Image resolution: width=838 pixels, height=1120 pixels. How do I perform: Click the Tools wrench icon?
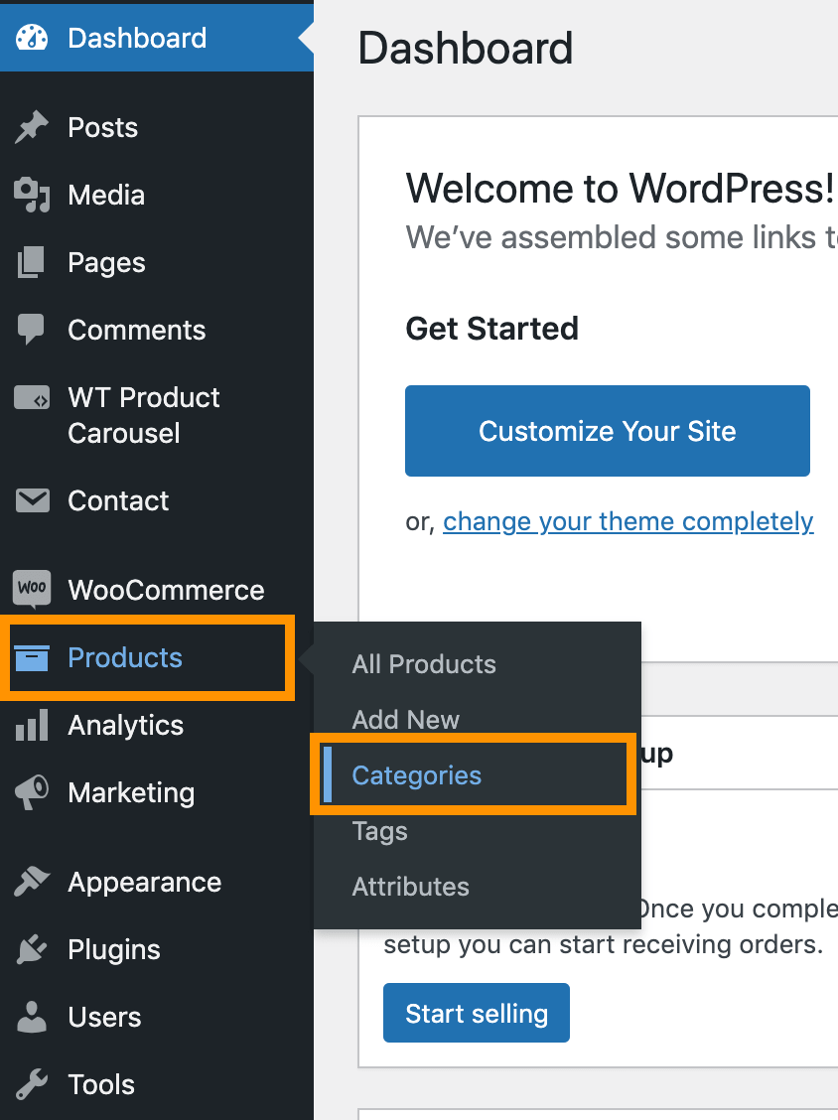(x=32, y=1084)
